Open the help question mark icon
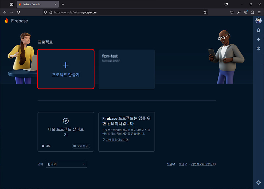 (x=258, y=48)
